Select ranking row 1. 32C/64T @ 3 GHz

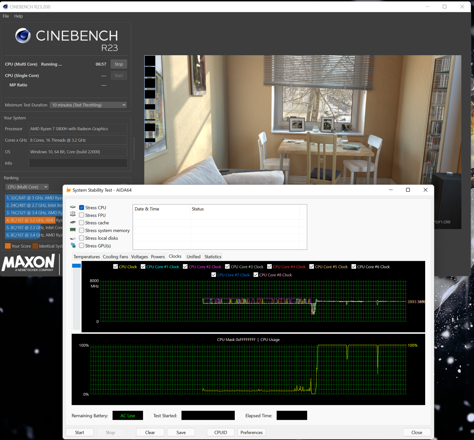pos(34,198)
